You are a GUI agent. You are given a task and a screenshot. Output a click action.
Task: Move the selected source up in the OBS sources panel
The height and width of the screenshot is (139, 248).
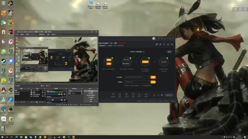click(40, 102)
